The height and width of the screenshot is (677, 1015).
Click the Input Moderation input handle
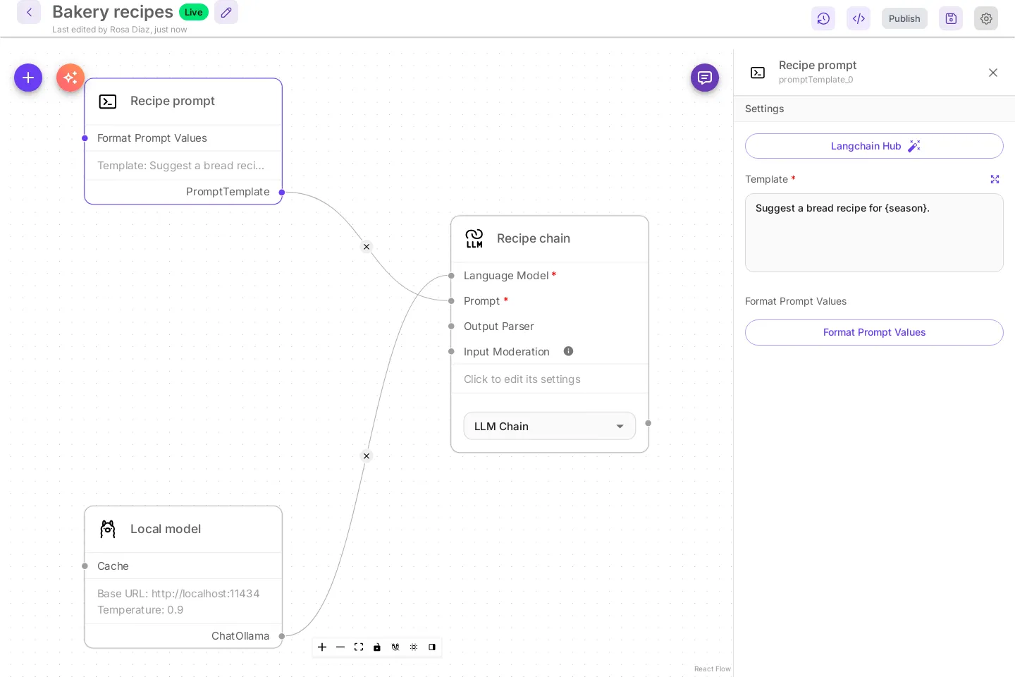[451, 351]
